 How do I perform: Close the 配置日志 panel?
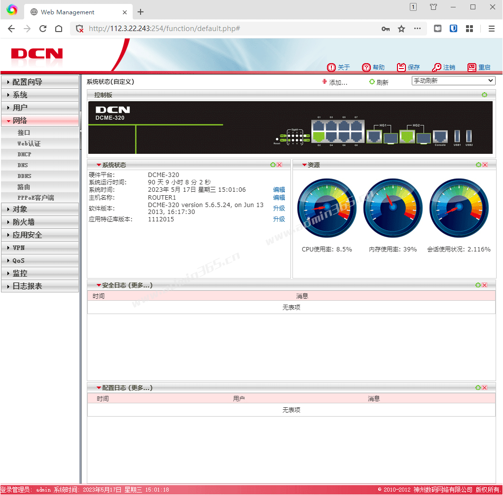(484, 388)
